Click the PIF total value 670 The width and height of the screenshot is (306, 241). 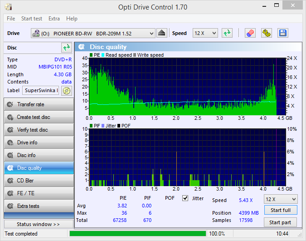(147, 220)
